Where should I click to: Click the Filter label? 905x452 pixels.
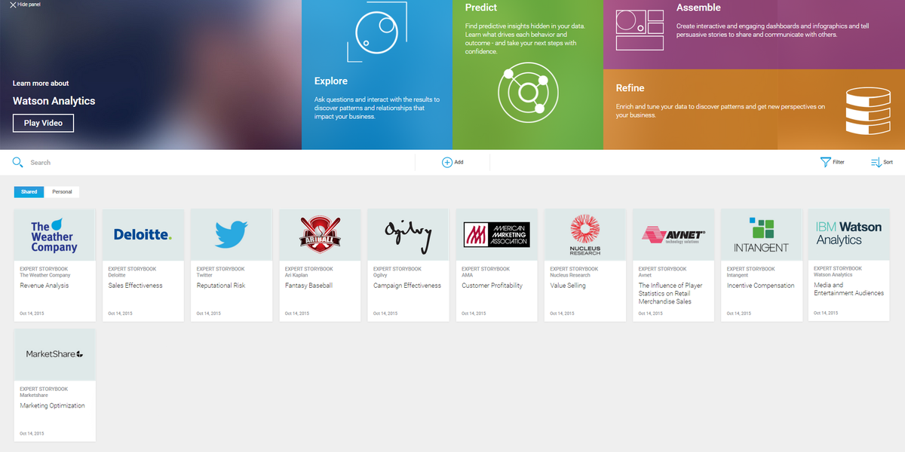click(x=839, y=162)
